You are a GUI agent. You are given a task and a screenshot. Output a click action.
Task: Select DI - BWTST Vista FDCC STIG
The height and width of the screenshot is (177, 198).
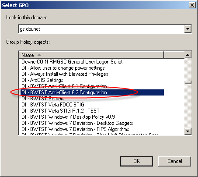point(53,105)
